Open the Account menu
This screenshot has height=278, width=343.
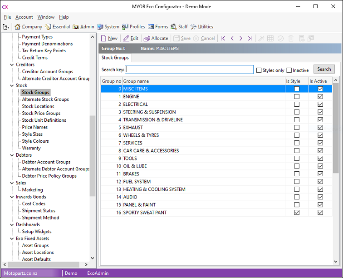pyautogui.click(x=24, y=17)
